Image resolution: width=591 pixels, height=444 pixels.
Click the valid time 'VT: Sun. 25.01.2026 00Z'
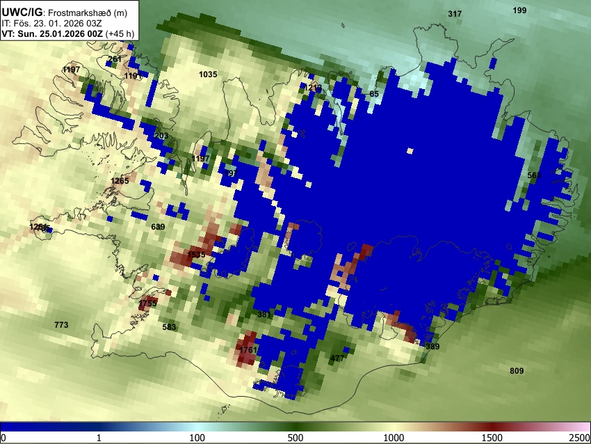(x=52, y=33)
